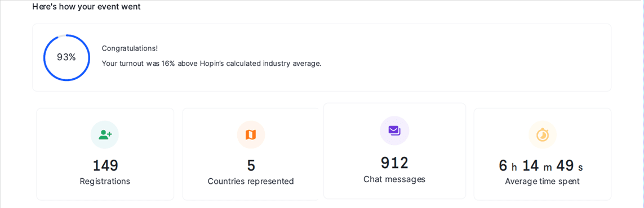Viewport: 644px width, 208px height.
Task: Select the Registrations label
Action: (105, 181)
